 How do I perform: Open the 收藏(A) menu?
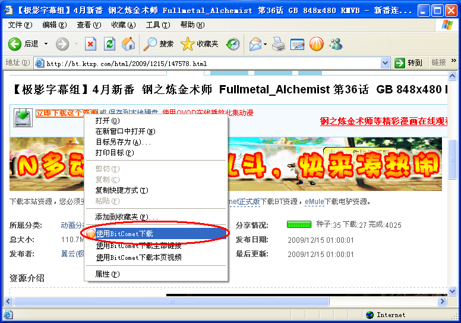(x=124, y=25)
